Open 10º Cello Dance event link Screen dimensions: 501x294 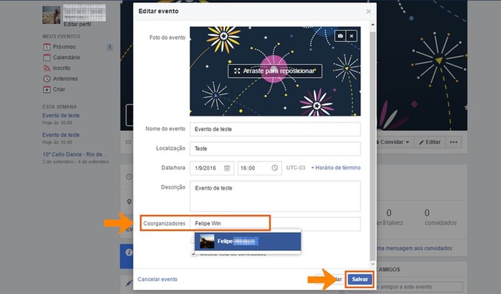(74, 155)
